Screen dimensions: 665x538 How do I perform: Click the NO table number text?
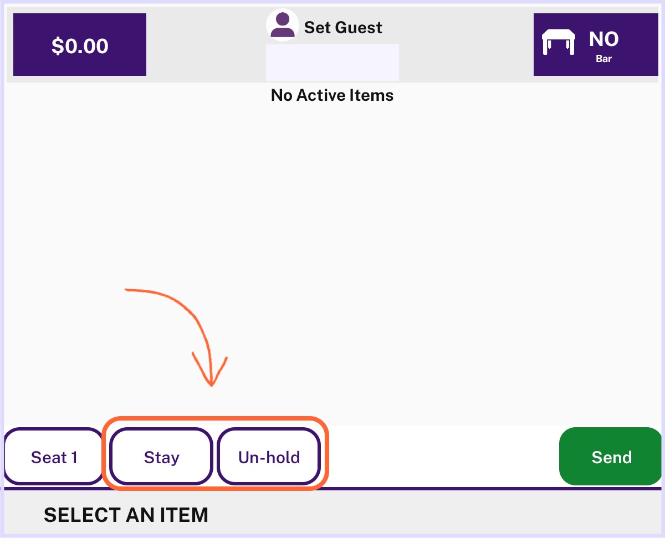[603, 39]
